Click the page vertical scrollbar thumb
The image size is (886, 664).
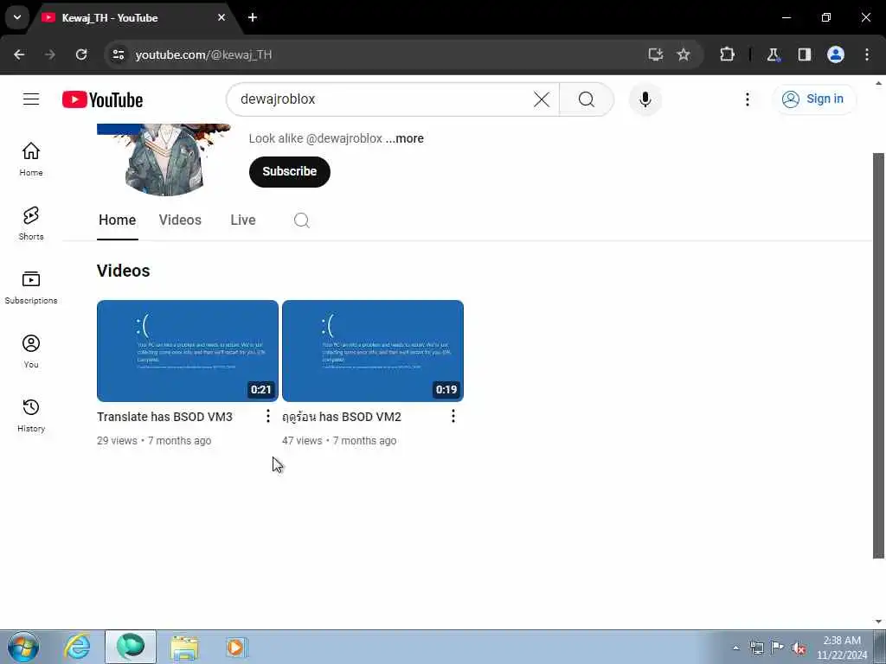pos(878,355)
